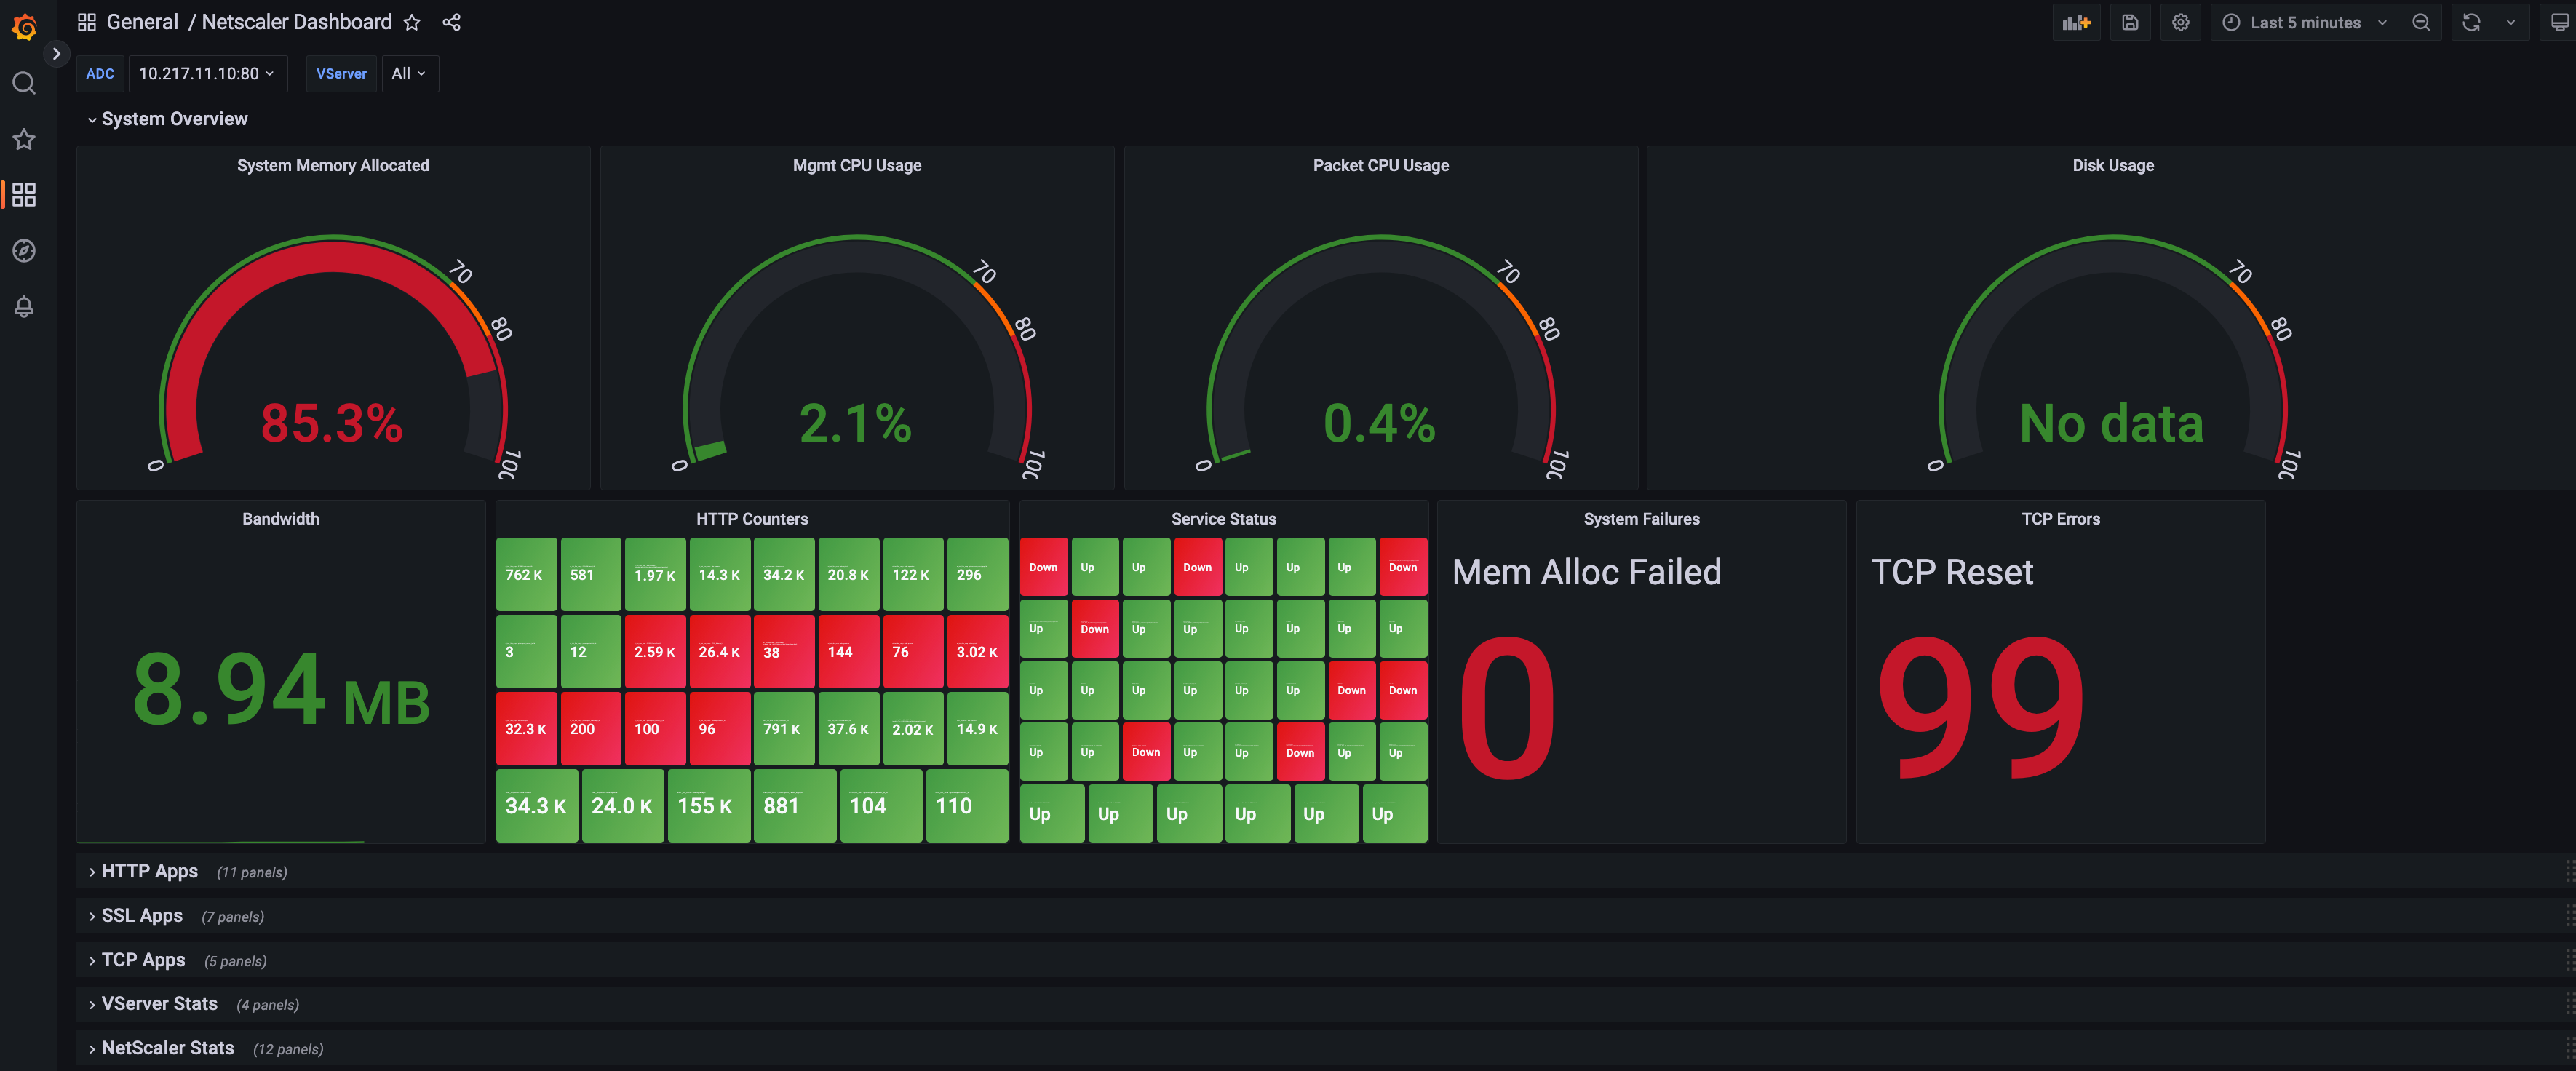Open dashboard settings gear
Viewport: 2576px width, 1071px height.
[2180, 22]
